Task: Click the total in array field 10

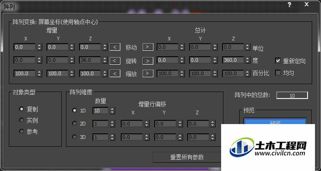Action: click(x=292, y=95)
